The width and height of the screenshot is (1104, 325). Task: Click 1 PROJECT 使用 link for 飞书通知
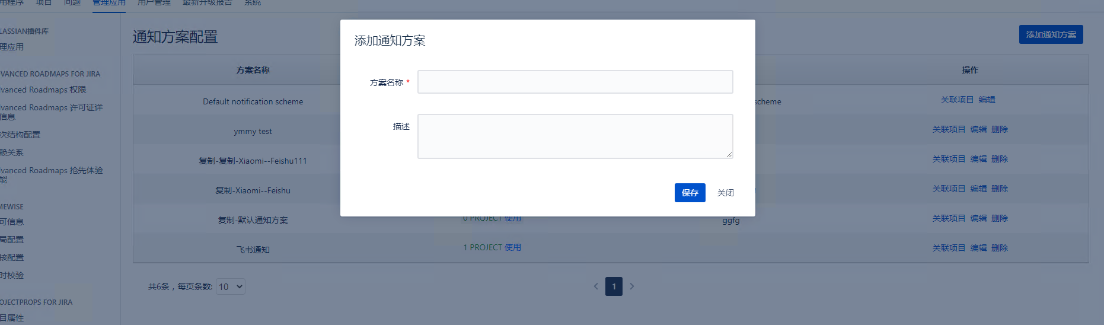492,247
